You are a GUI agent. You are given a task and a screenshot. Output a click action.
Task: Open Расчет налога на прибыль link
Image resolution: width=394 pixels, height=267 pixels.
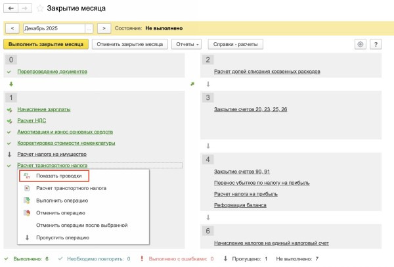pos(246,194)
